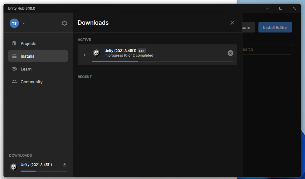
Task: Click the Projects cube icon
Action: coord(14,43)
